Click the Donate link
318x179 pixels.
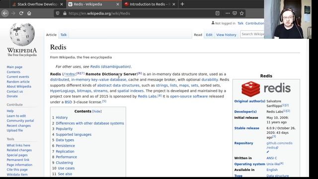click(x=12, y=96)
